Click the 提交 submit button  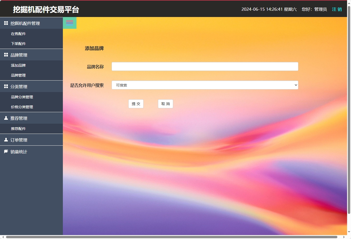[x=136, y=104]
